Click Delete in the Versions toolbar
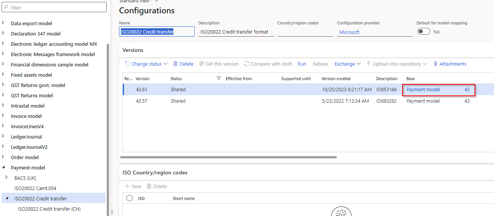494x216 pixels. [x=183, y=64]
